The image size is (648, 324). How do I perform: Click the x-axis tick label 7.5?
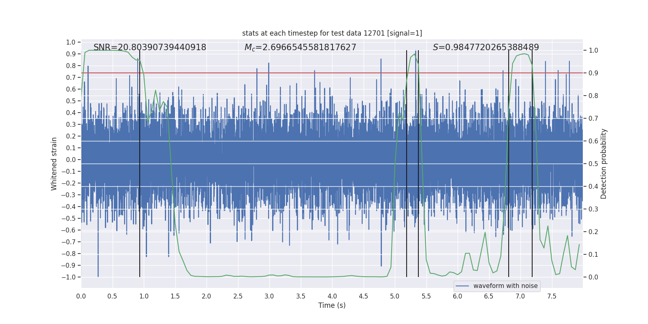[x=552, y=296]
